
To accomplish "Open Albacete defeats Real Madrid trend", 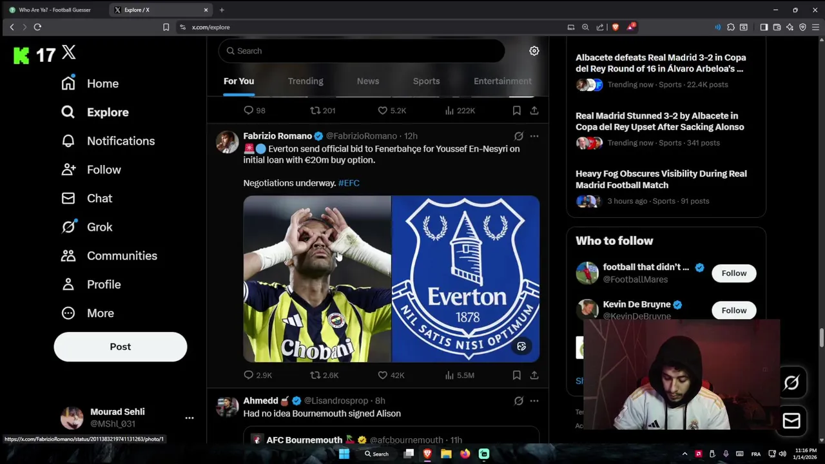I will pos(661,63).
